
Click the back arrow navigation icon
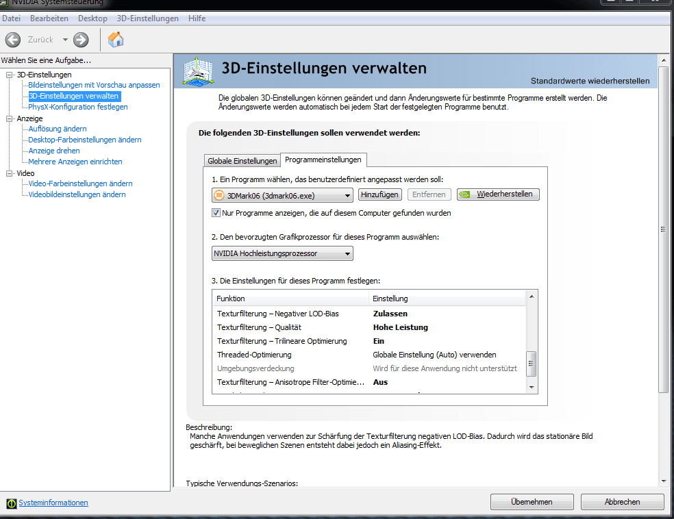13,40
